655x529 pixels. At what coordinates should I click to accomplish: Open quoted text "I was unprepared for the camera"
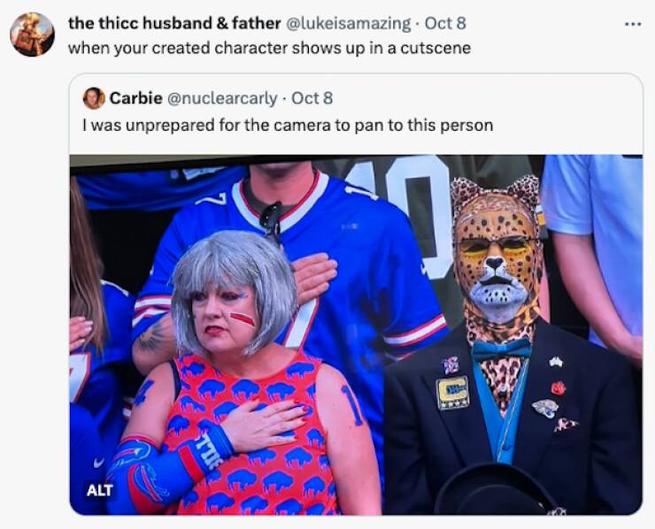[x=287, y=125]
